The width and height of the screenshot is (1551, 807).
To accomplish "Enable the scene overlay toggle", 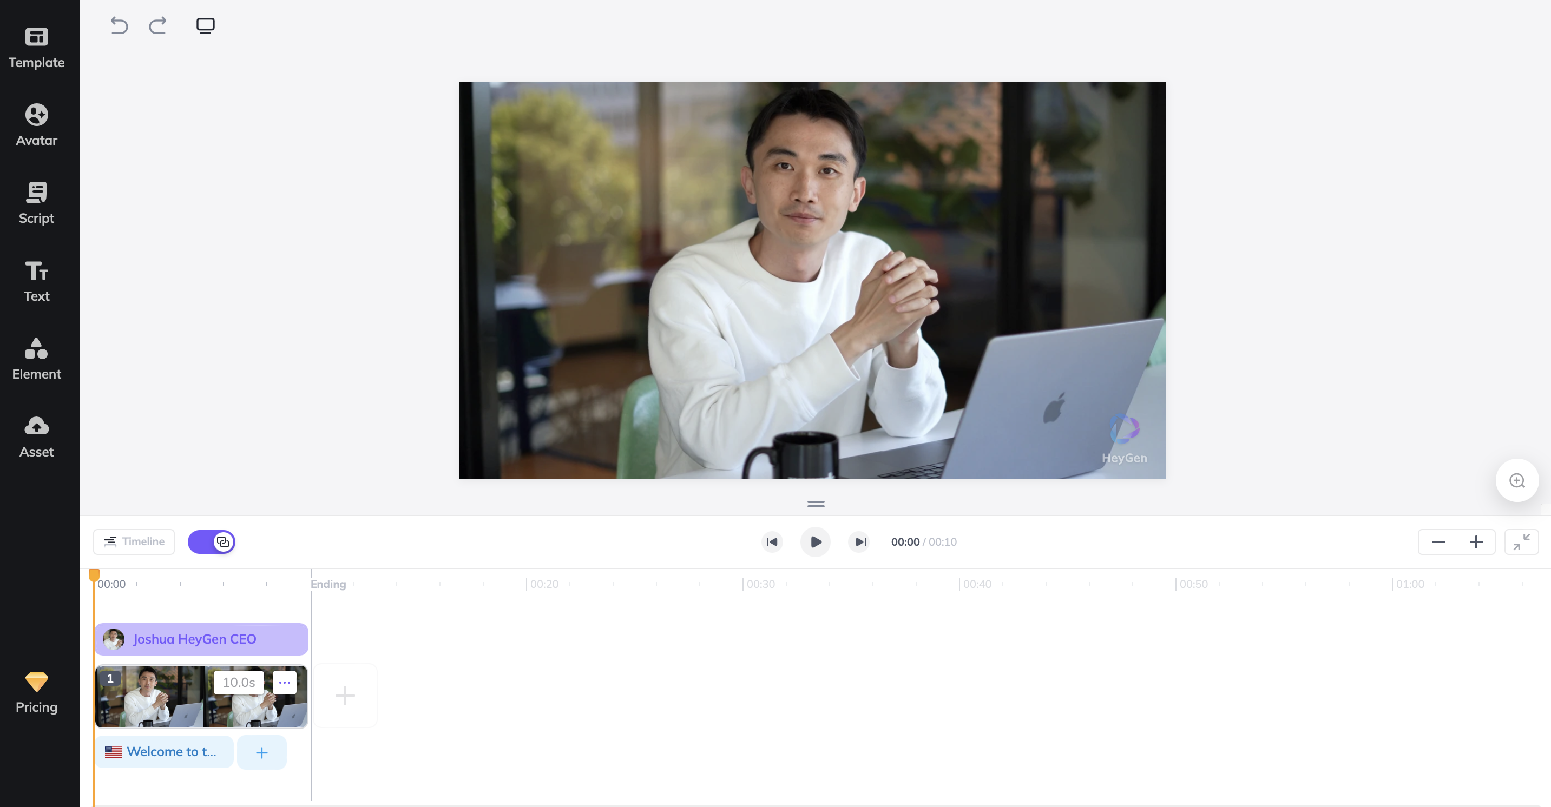I will (x=211, y=541).
